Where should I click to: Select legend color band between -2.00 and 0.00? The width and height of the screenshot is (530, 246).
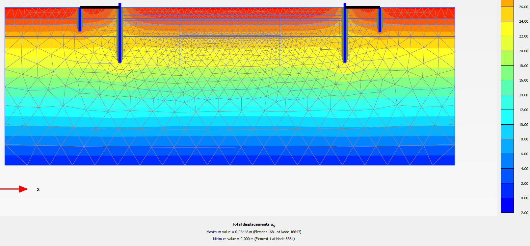[507, 205]
